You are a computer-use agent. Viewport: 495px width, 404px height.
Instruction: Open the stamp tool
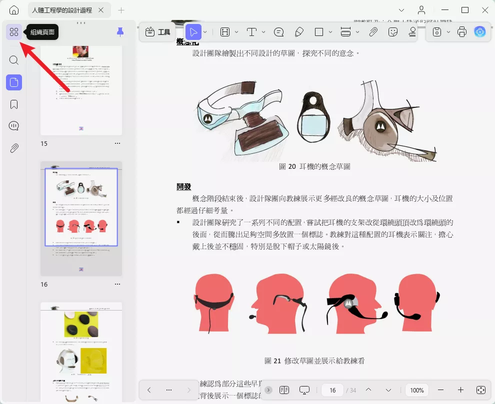412,32
